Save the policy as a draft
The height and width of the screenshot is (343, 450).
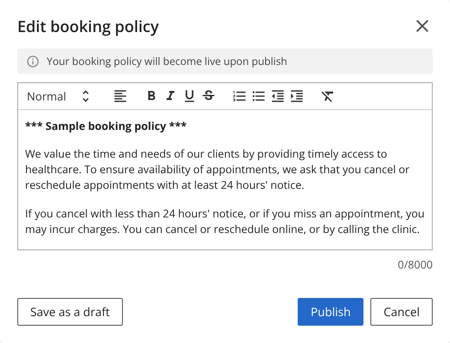[70, 312]
